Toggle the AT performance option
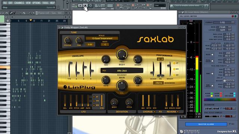239x134 pixels. tap(174, 63)
